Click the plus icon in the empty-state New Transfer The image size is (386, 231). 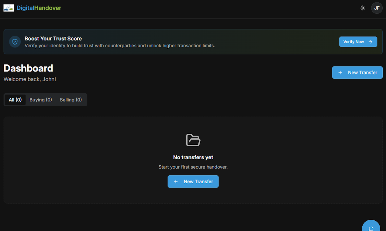point(176,181)
